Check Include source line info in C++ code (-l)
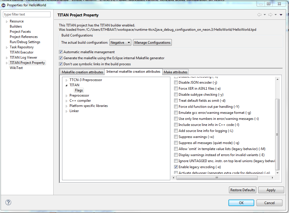Image resolution: width=289 pixels, height=213 pixels. pos(176,125)
